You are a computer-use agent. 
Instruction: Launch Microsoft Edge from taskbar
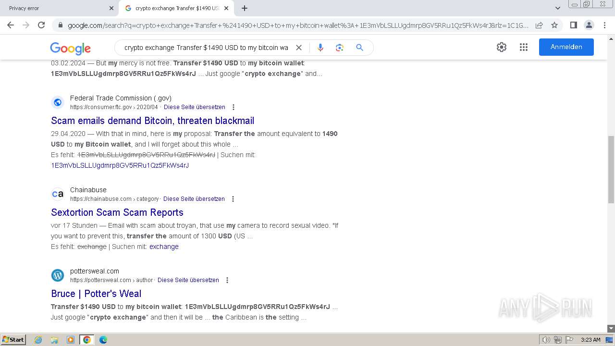[x=103, y=340]
